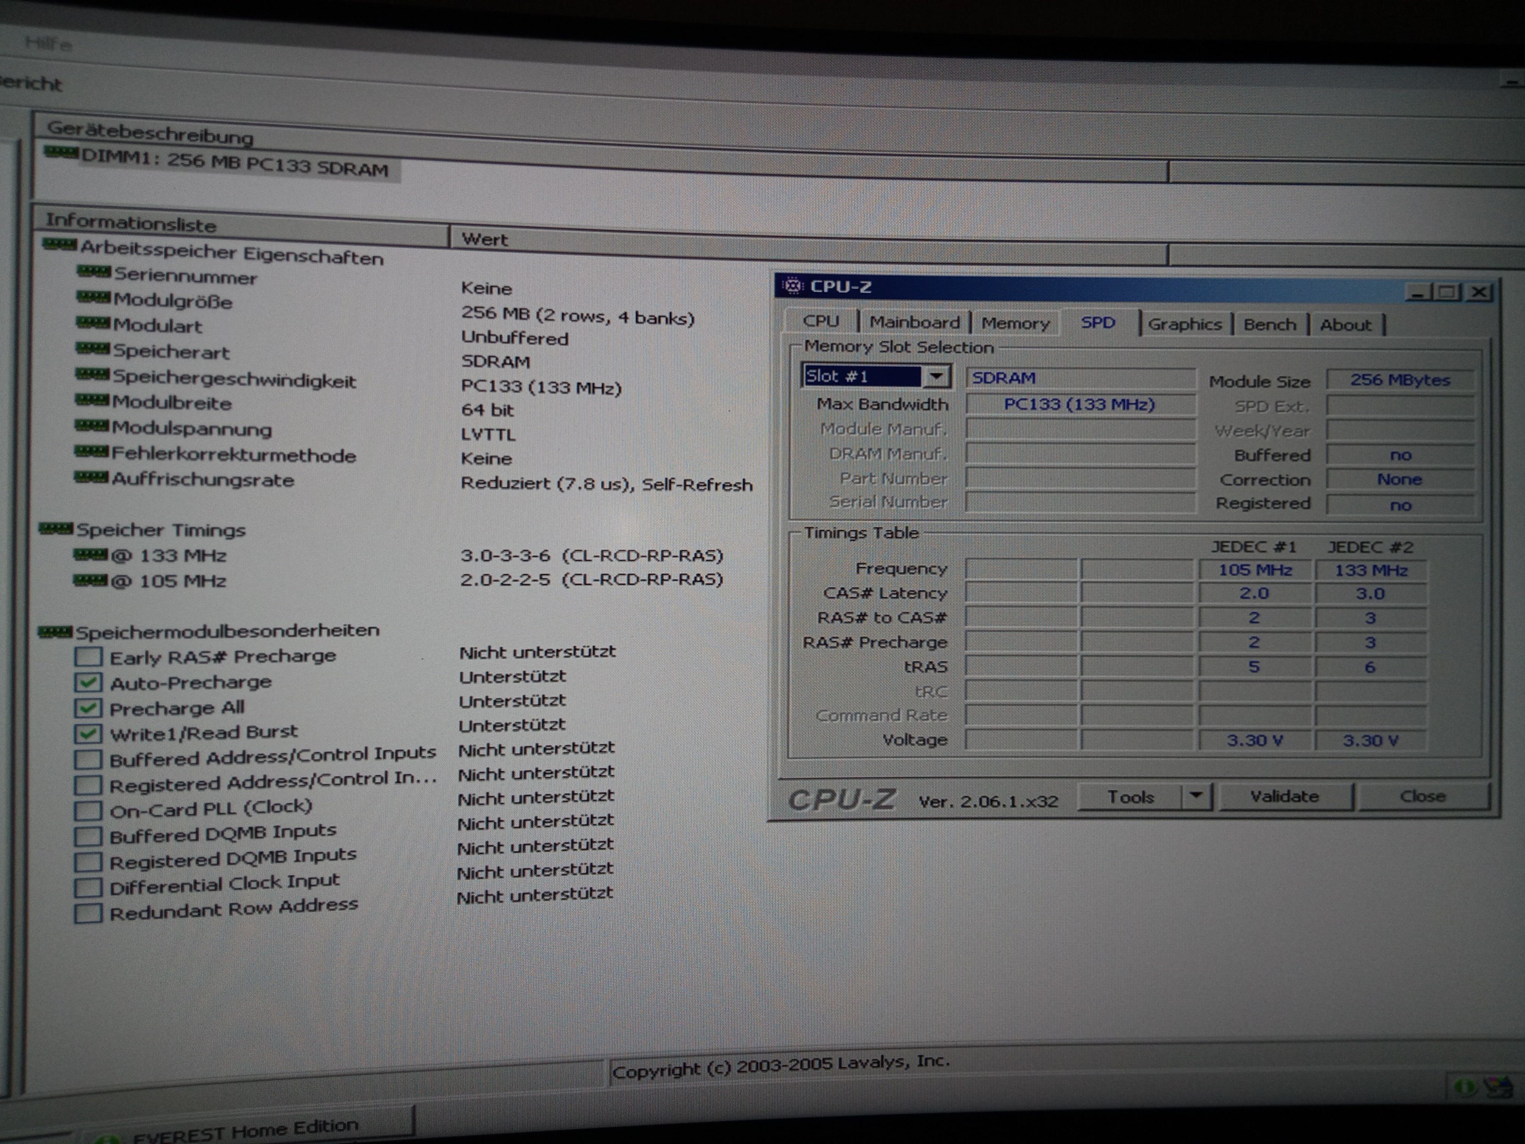Click the Close button in CPU-Z
This screenshot has height=1144, width=1525.
[x=1423, y=796]
